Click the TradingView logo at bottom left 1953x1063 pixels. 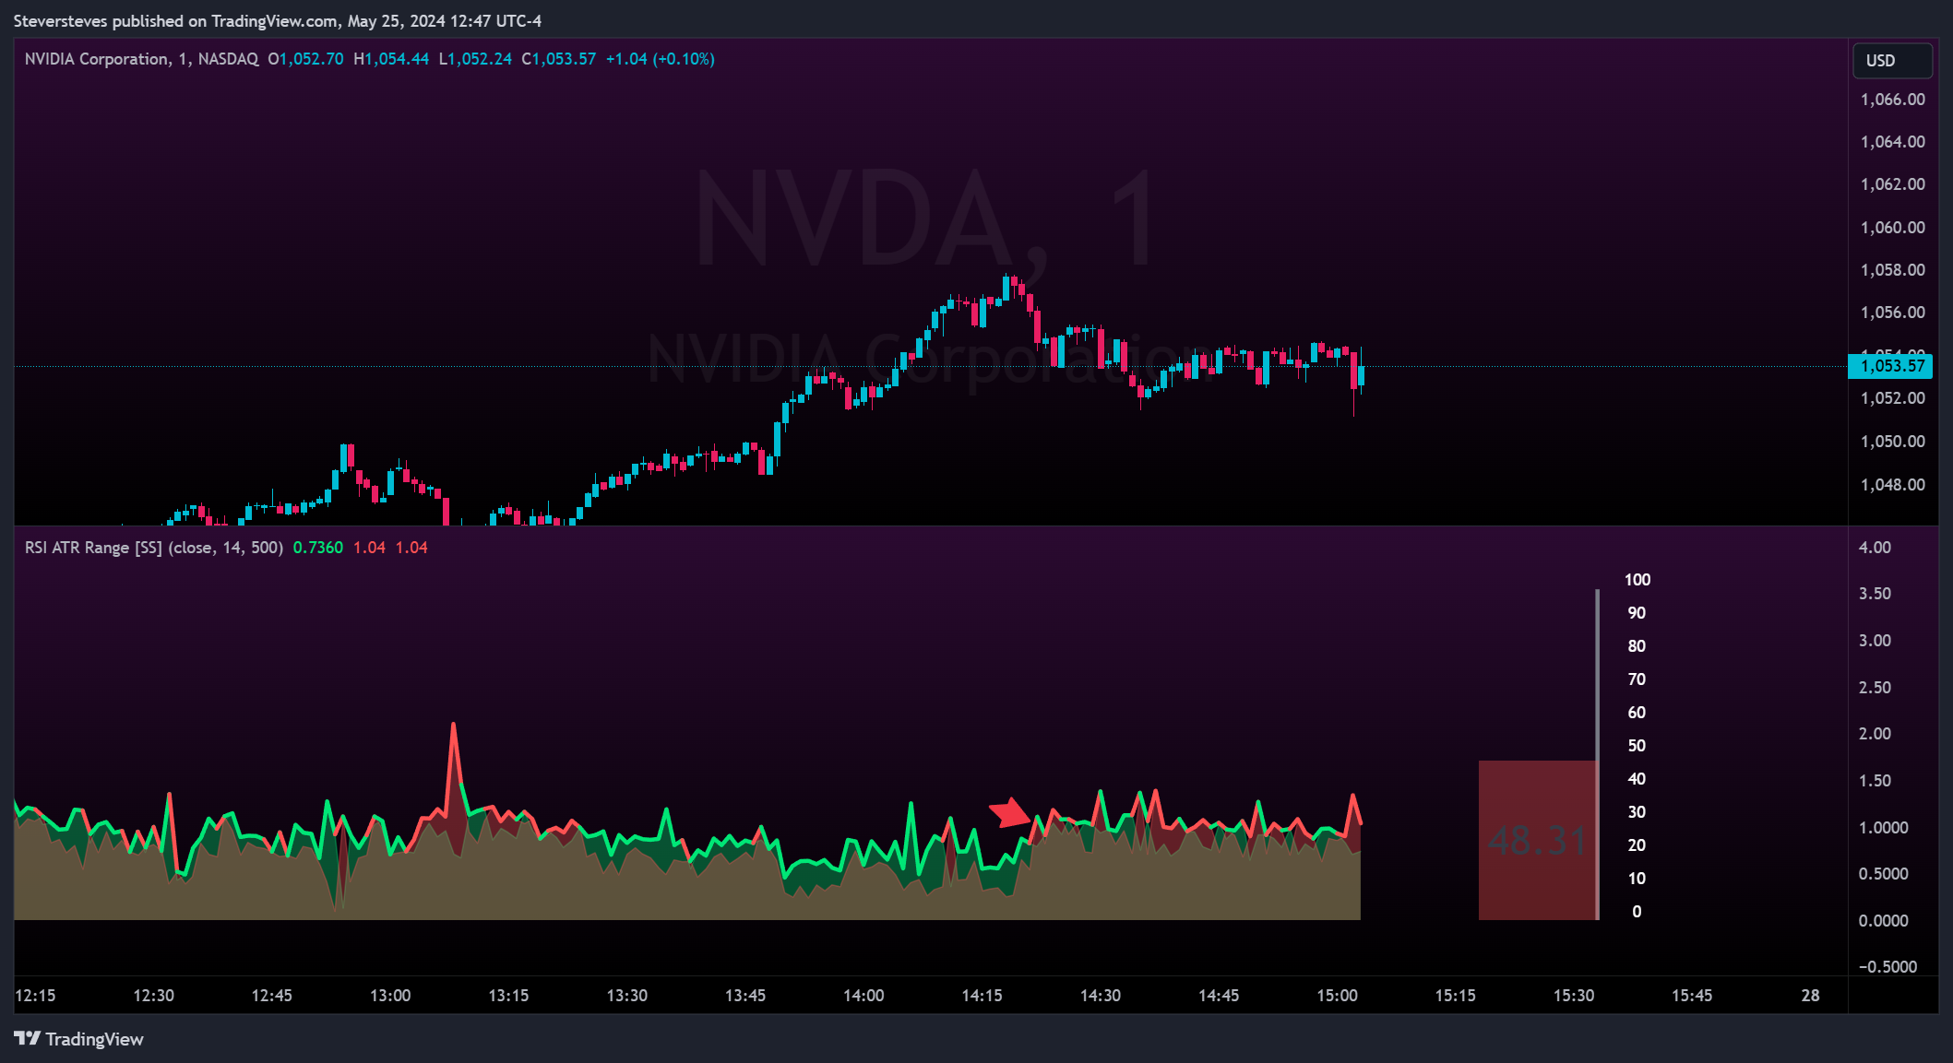(79, 1039)
